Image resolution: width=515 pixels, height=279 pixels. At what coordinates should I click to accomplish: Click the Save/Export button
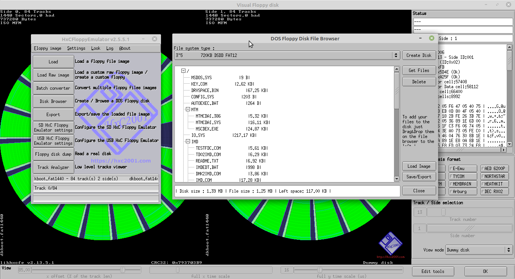pyautogui.click(x=419, y=177)
